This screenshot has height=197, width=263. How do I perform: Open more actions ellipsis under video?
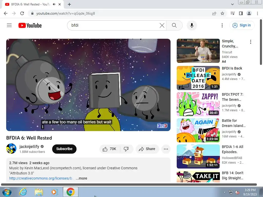166,149
